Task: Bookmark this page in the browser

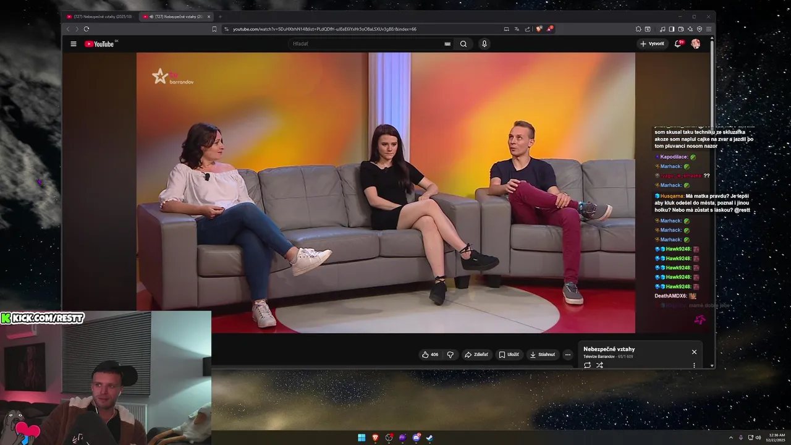Action: click(x=214, y=29)
